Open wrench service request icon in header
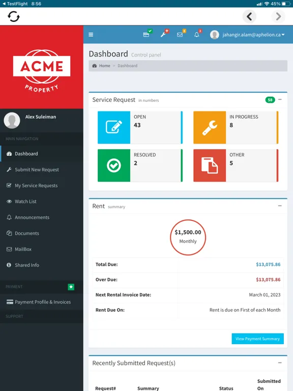The width and height of the screenshot is (293, 391). tap(163, 35)
